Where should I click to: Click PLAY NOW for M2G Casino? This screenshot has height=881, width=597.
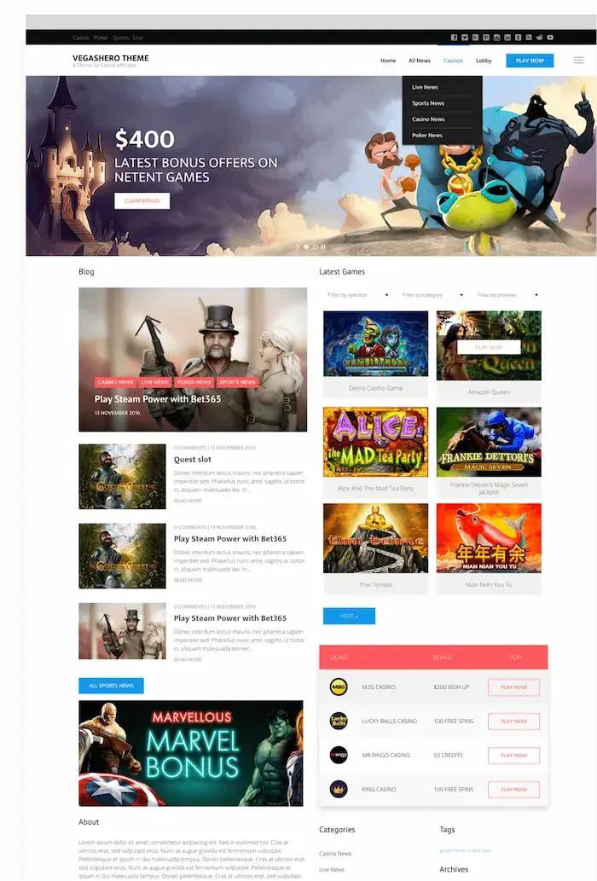click(514, 687)
